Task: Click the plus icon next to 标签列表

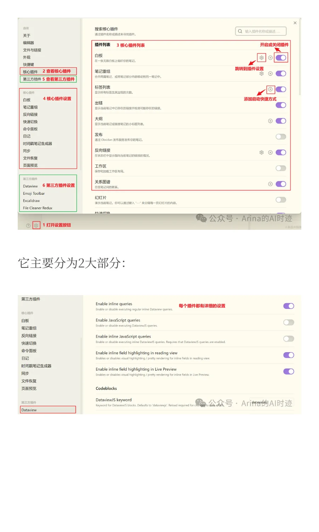Action: (270, 89)
